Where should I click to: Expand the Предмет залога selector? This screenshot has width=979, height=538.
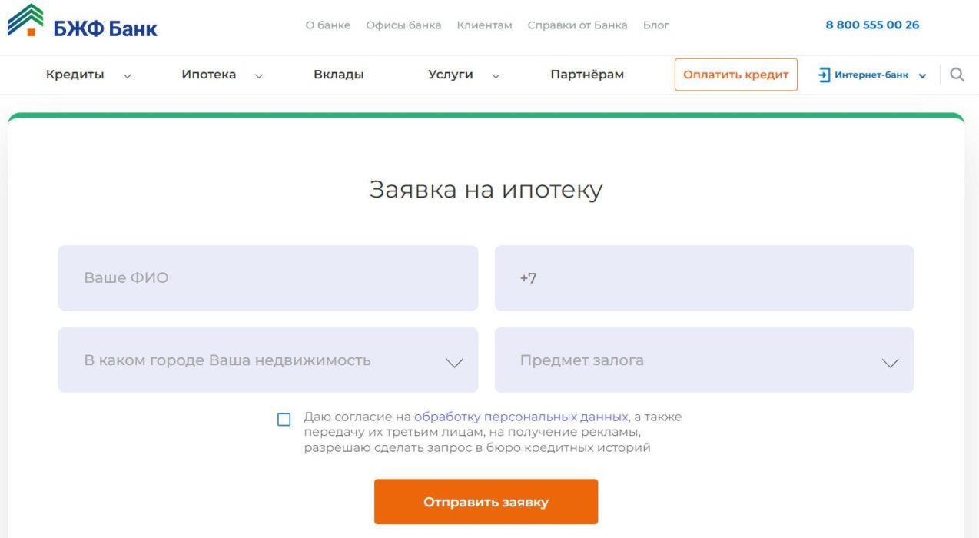[704, 360]
